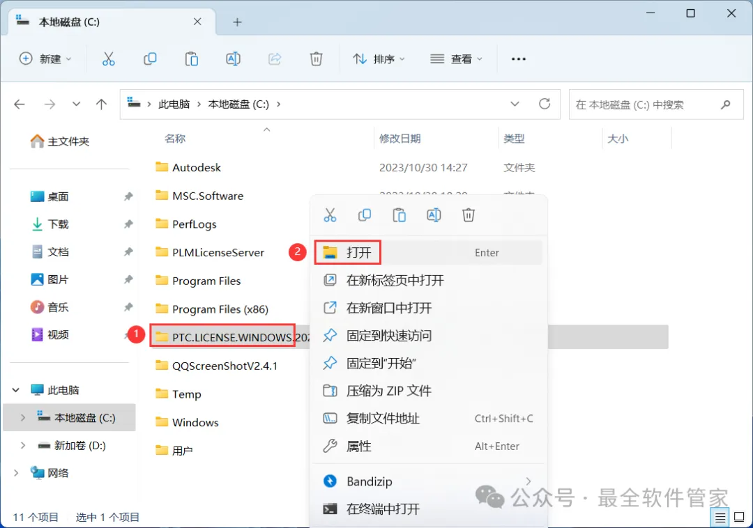Viewport: 753px width, 528px height.
Task: Go up one folder level
Action: click(x=101, y=104)
